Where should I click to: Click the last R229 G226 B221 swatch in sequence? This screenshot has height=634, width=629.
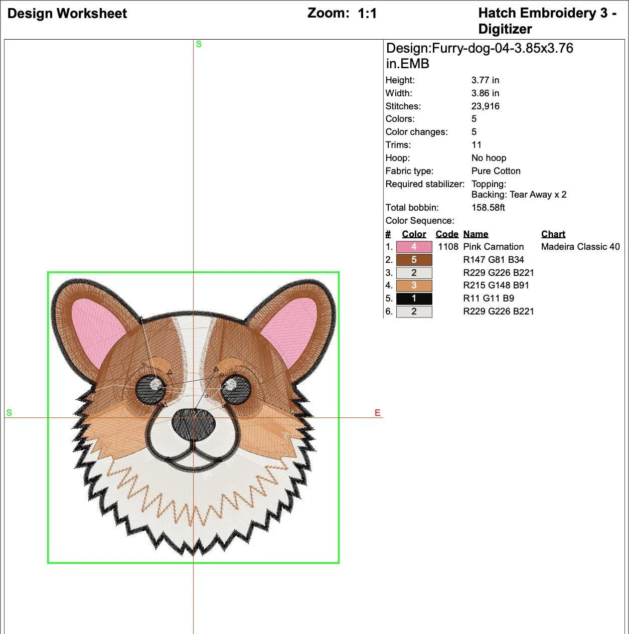click(413, 311)
